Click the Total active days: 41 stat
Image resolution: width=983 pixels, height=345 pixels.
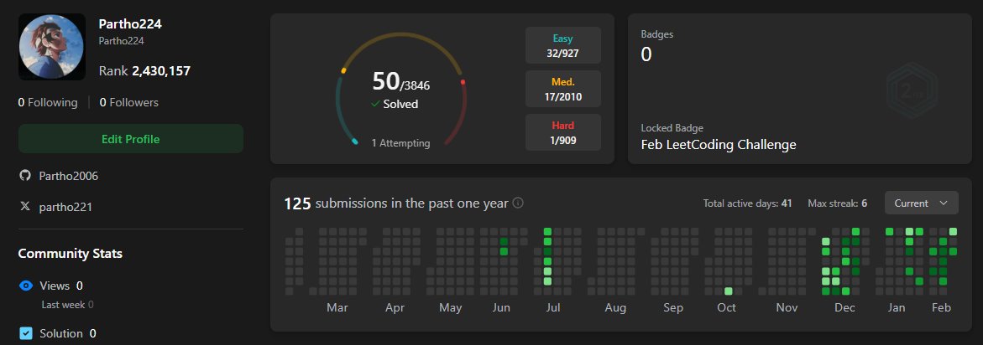747,203
